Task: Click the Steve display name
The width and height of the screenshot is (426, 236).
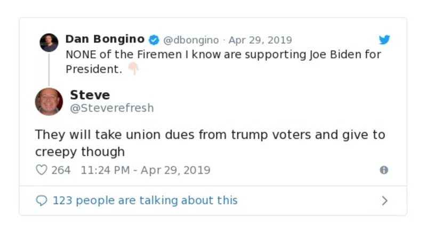Action: 90,95
